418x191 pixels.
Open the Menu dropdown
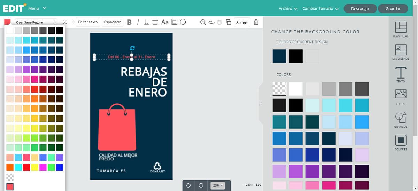37,8
